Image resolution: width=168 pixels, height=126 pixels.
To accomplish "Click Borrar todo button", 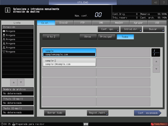I will coord(55,113).
